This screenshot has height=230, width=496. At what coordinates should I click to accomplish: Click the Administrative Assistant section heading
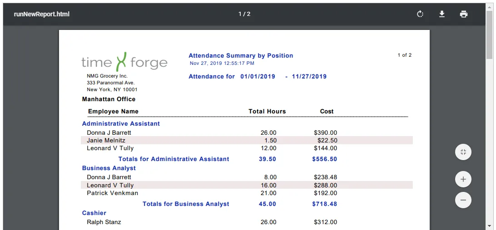121,123
